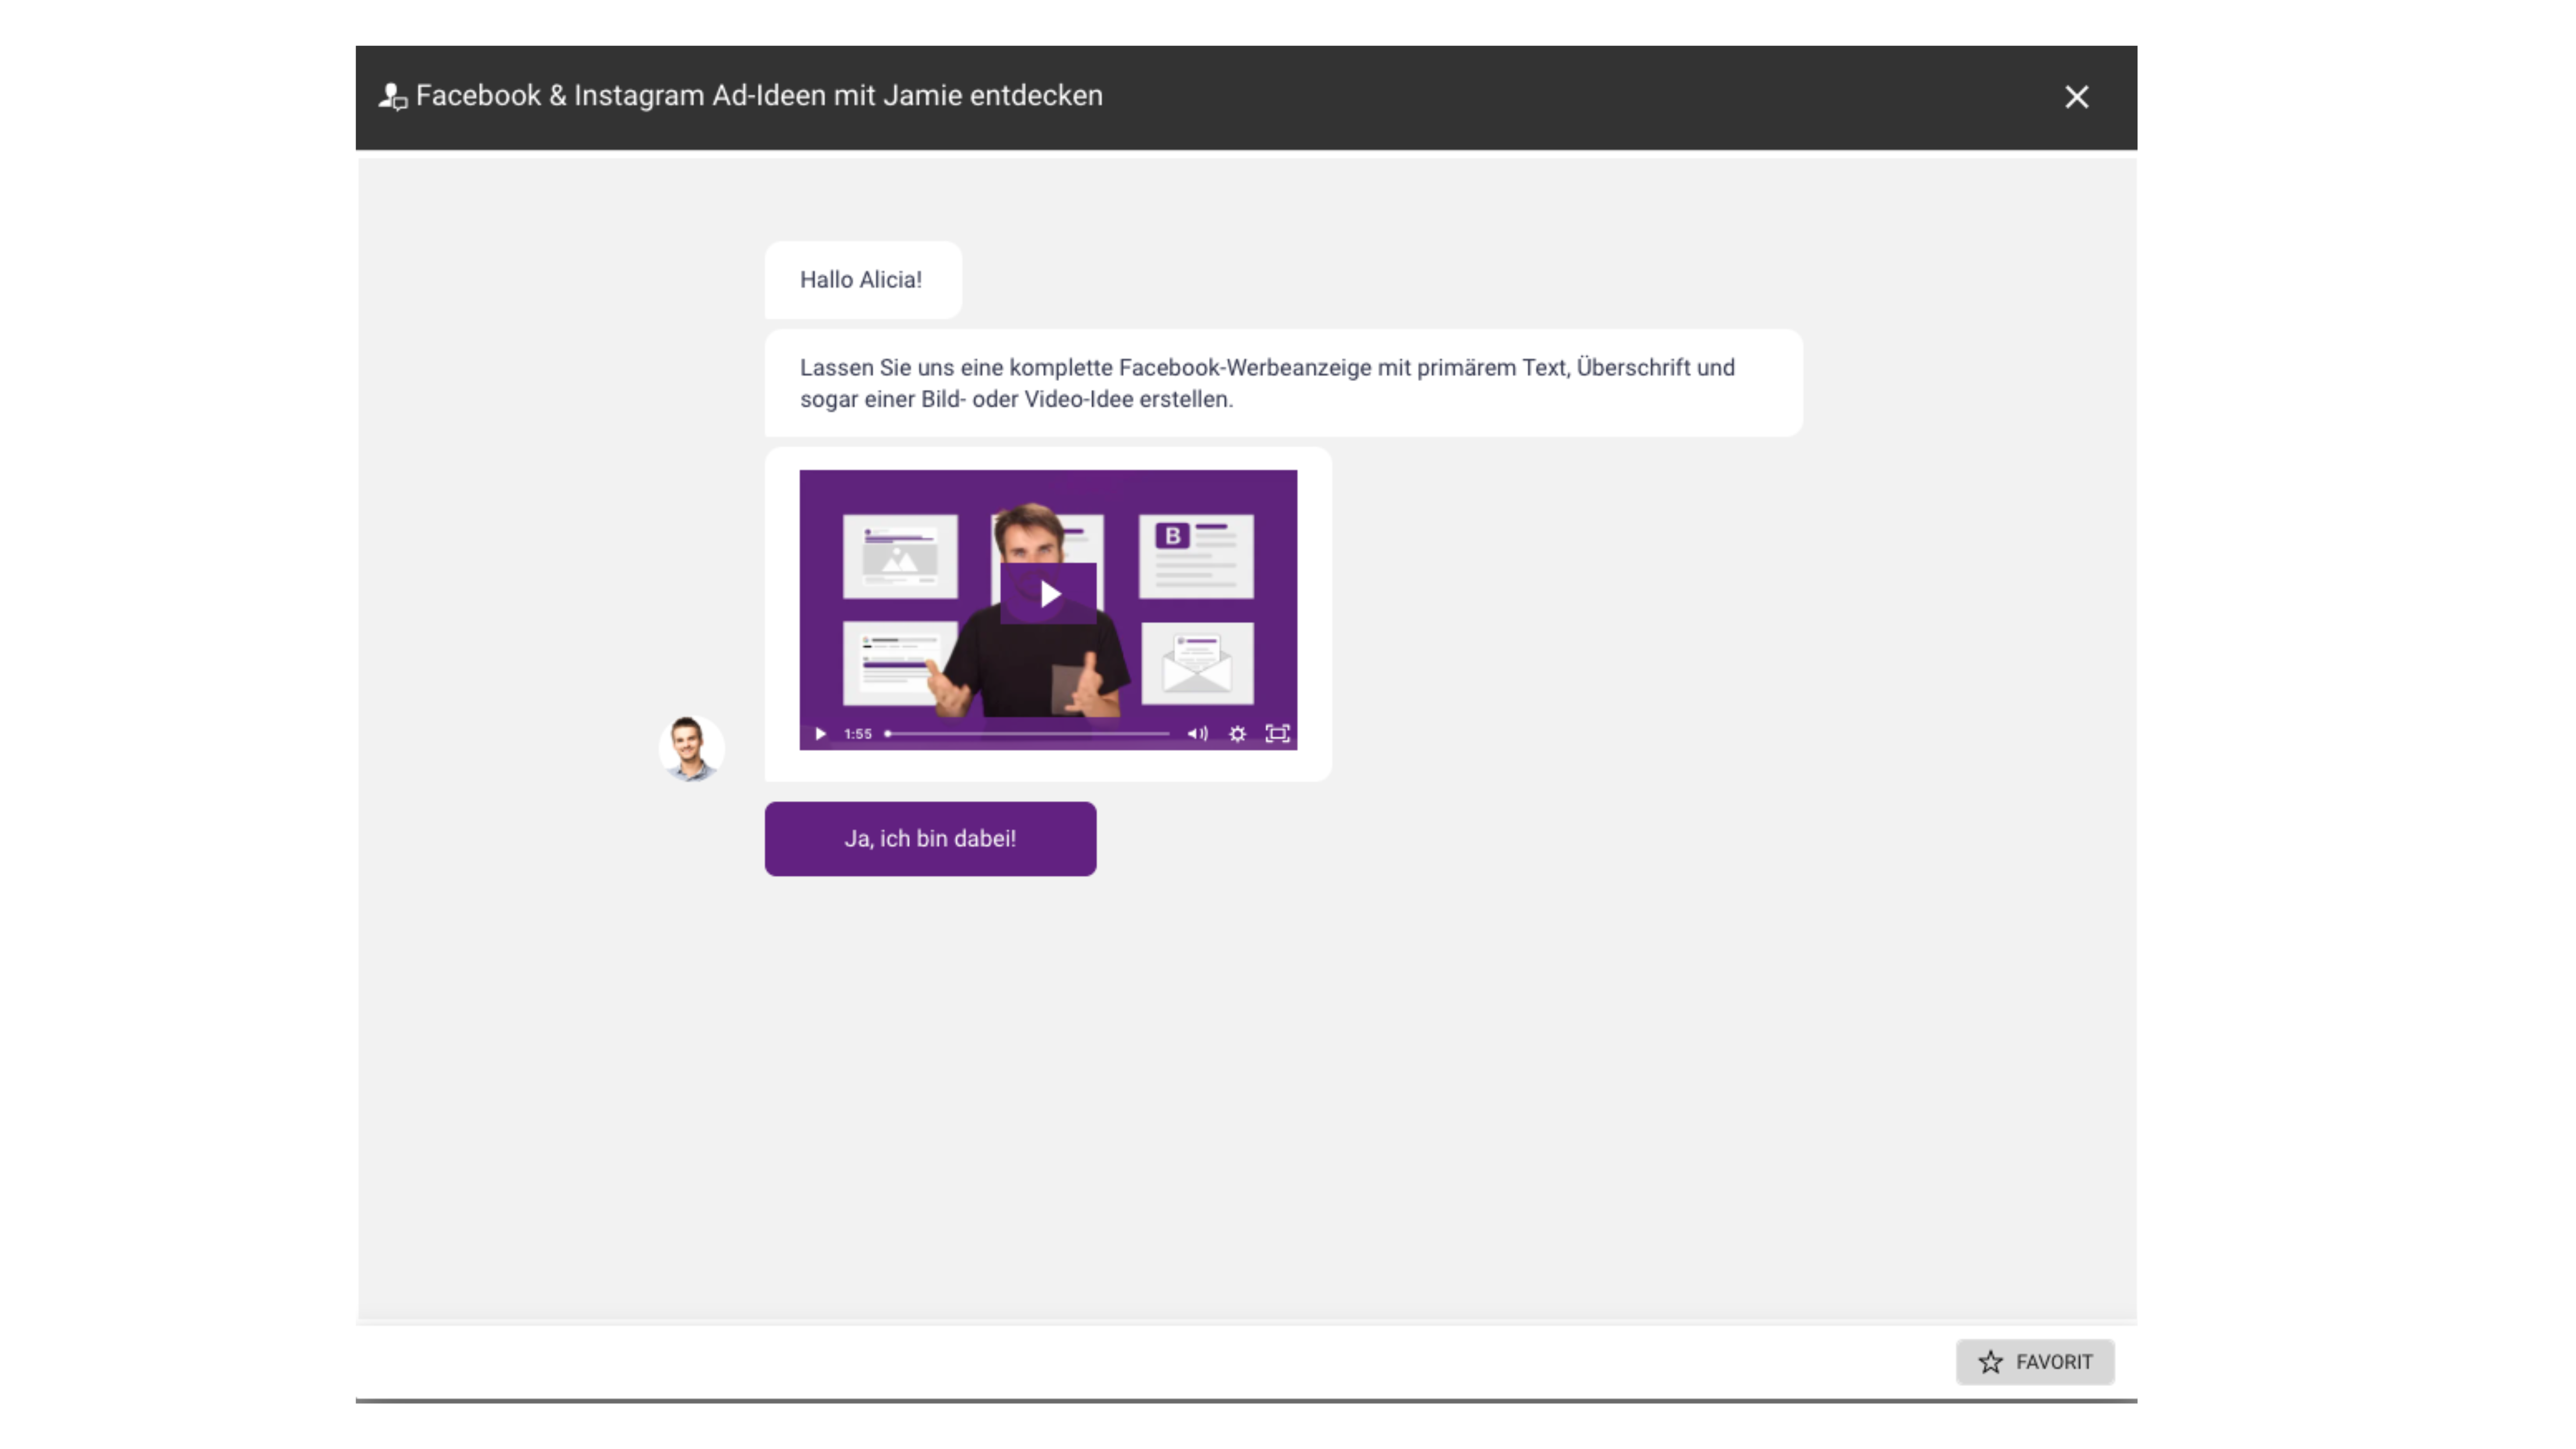Mark as favorite with the FAVORIT button
This screenshot has width=2576, height=1449.
(2035, 1362)
